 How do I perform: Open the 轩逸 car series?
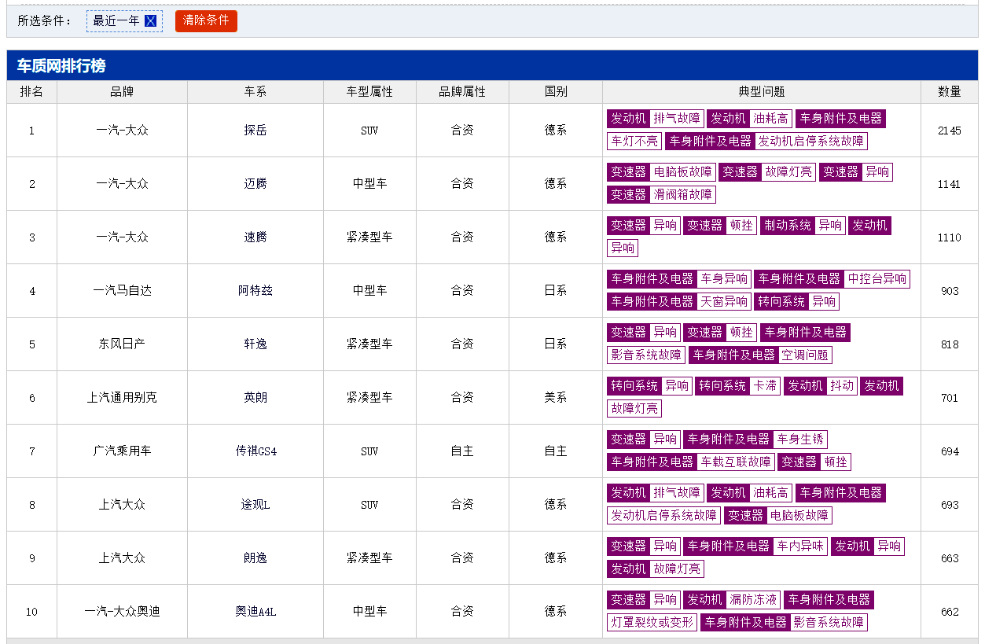(255, 344)
